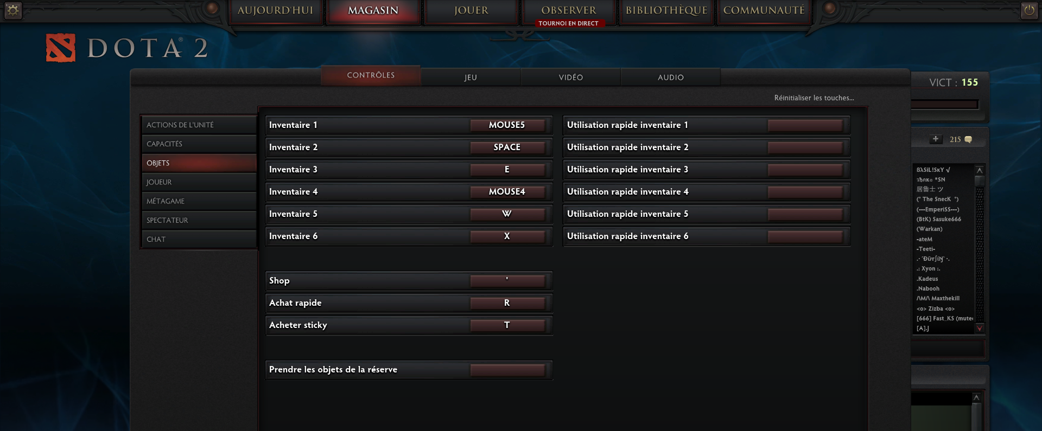Image resolution: width=1042 pixels, height=431 pixels.
Task: Change the Achat rapide R keybind
Action: click(507, 303)
